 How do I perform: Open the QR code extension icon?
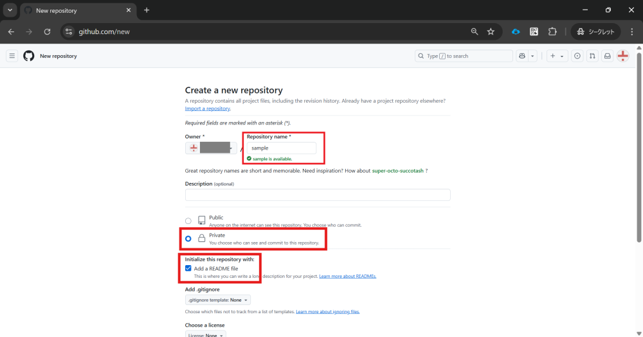(534, 31)
